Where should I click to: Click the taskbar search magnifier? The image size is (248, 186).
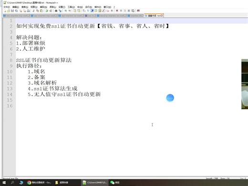(x=12, y=183)
